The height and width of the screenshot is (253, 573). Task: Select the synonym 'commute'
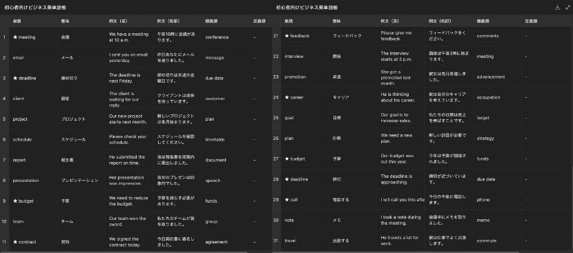[487, 241]
